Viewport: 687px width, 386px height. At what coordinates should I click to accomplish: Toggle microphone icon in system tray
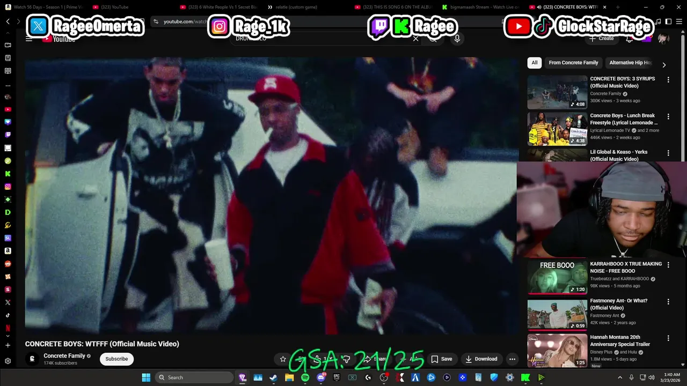point(631,377)
